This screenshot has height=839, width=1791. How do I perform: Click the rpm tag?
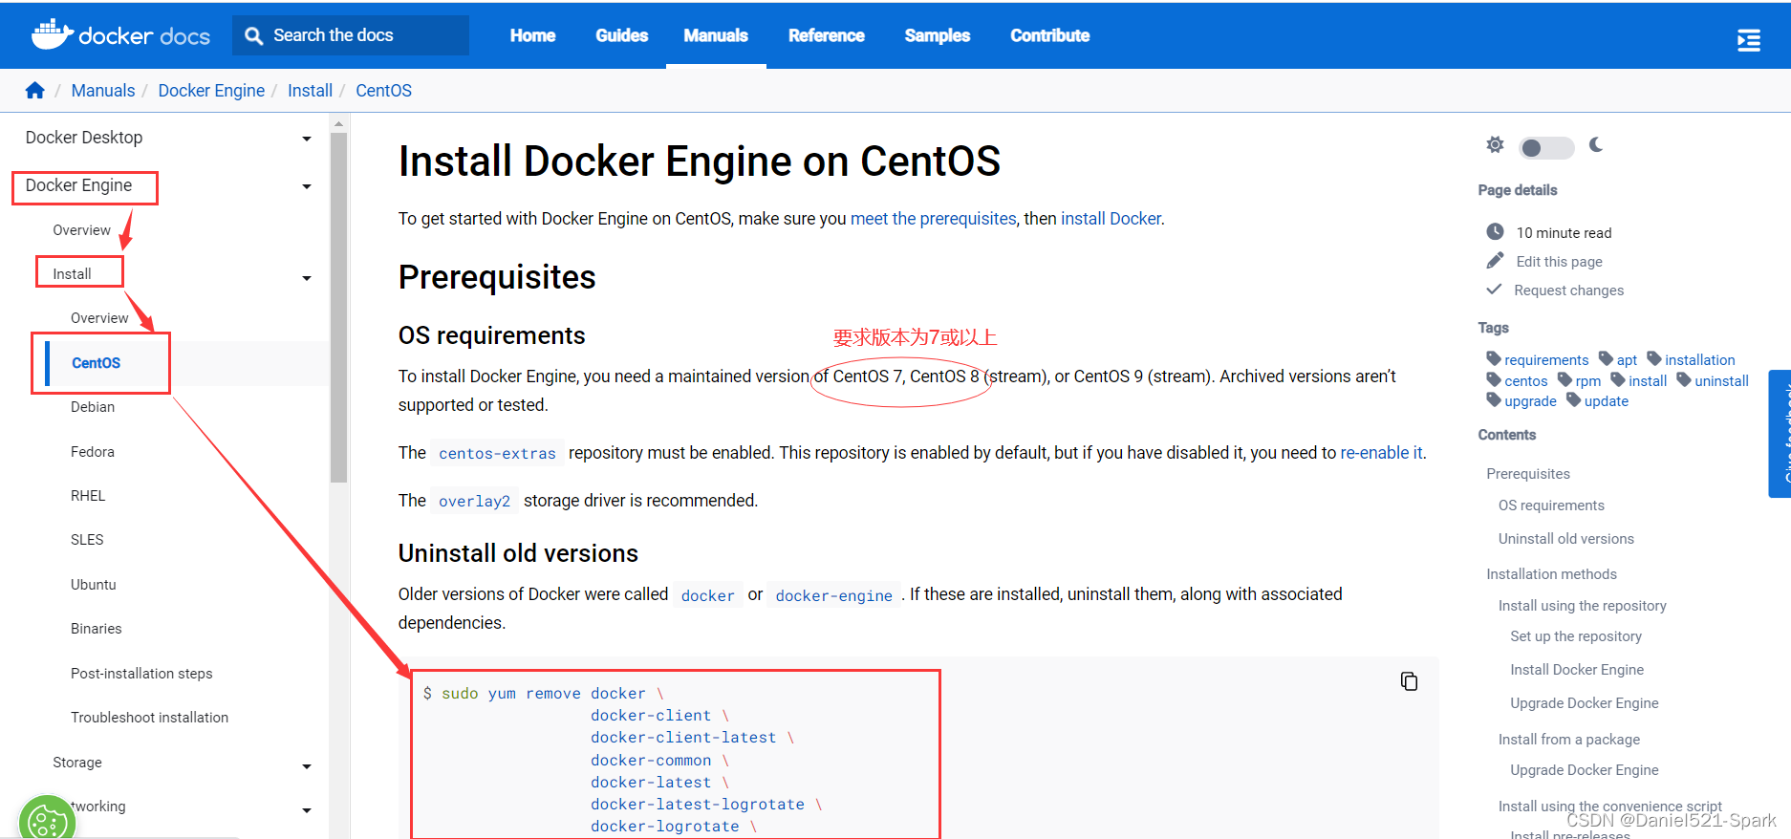[1587, 380]
